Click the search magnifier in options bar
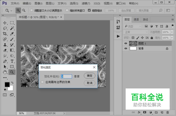This screenshot has width=176, height=116. (161, 10)
